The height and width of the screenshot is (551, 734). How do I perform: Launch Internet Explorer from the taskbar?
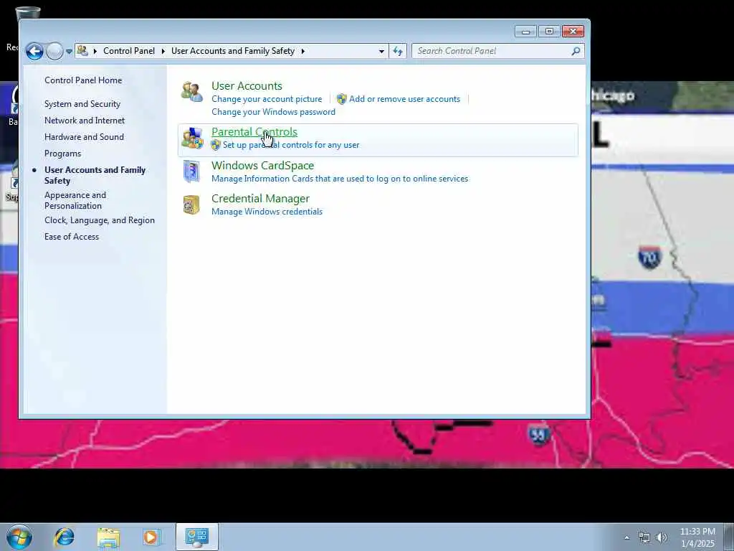(x=64, y=537)
